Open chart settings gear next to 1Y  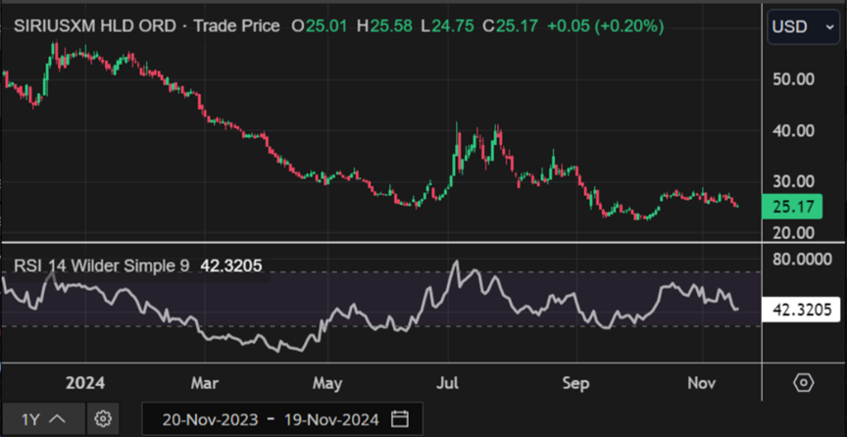click(103, 419)
